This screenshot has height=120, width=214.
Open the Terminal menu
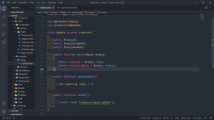52,2
